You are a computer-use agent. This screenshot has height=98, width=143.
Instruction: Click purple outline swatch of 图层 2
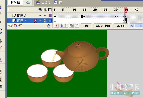[x=50, y=16]
